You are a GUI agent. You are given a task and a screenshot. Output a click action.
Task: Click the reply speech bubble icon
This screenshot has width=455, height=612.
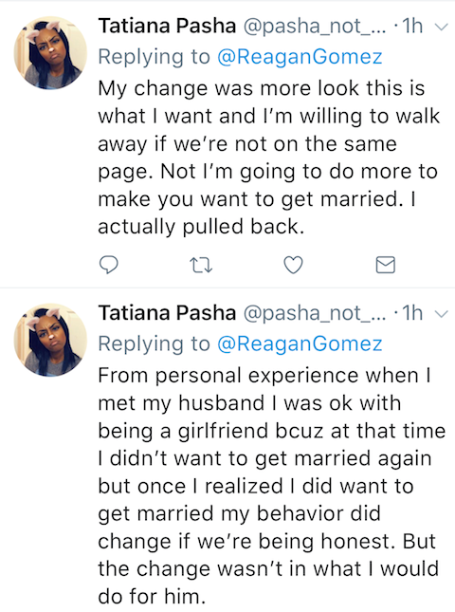pos(109,265)
